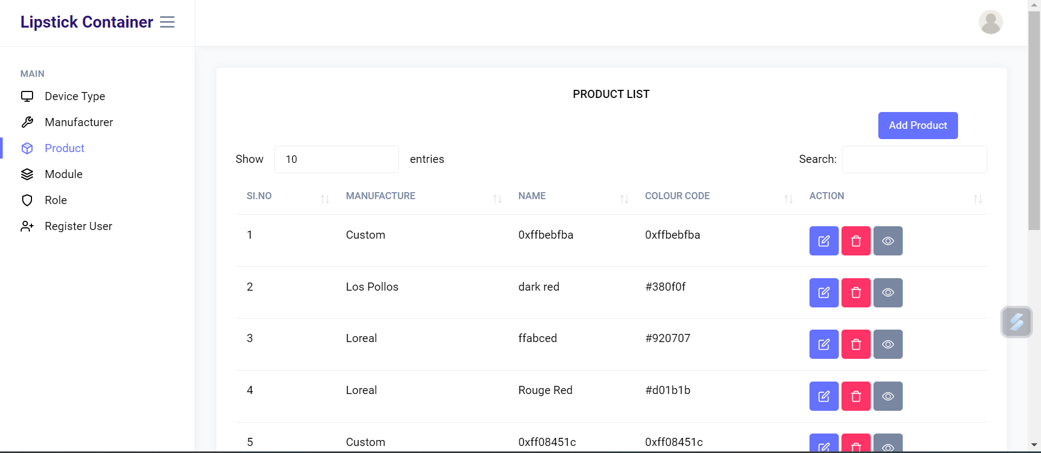Screen dimensions: 1041x453
Task: Navigate to Register User page
Action: pos(78,226)
